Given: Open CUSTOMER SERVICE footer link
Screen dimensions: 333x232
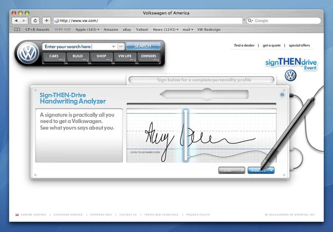Looking at the screenshot, I should (x=68, y=215).
